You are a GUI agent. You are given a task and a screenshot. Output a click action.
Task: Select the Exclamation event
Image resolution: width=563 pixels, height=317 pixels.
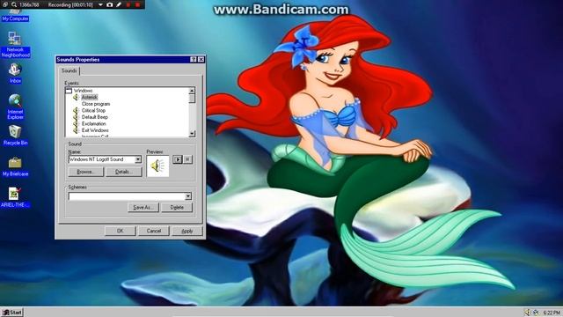click(94, 123)
